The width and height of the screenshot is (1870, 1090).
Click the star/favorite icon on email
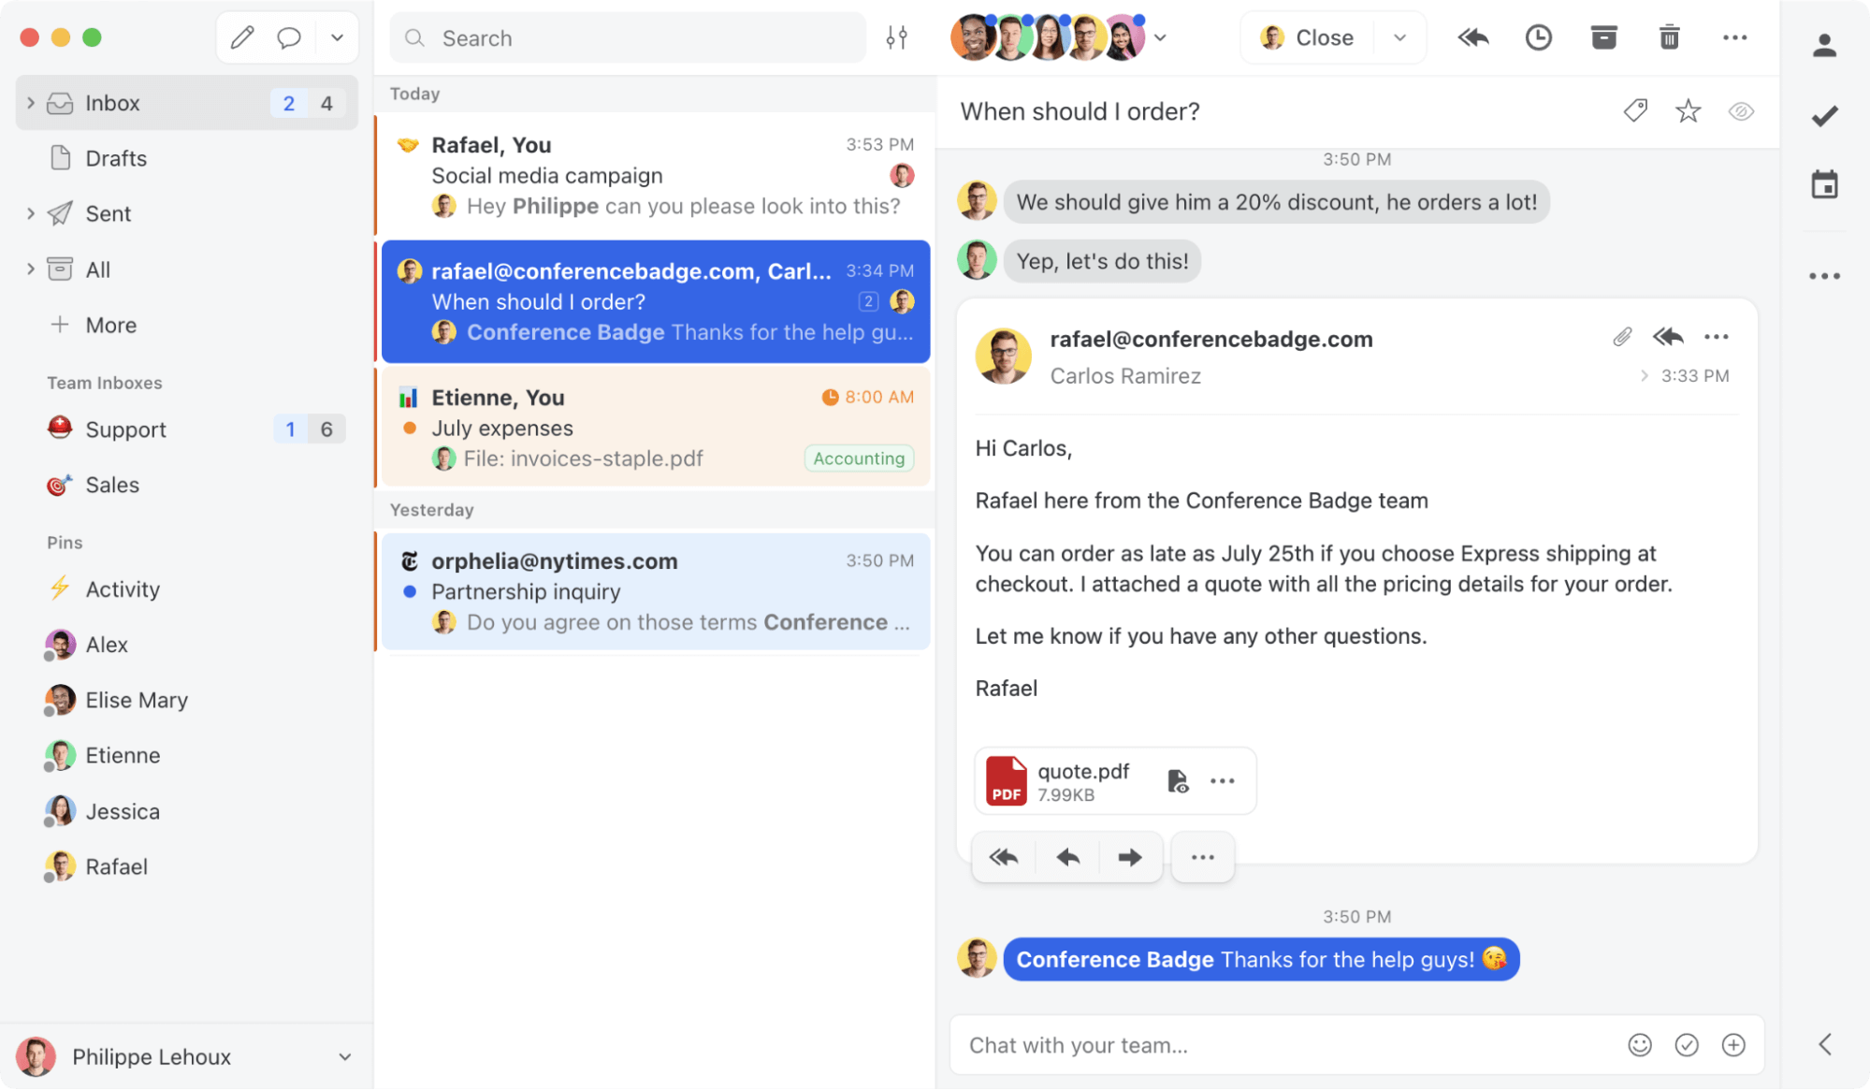1689,110
